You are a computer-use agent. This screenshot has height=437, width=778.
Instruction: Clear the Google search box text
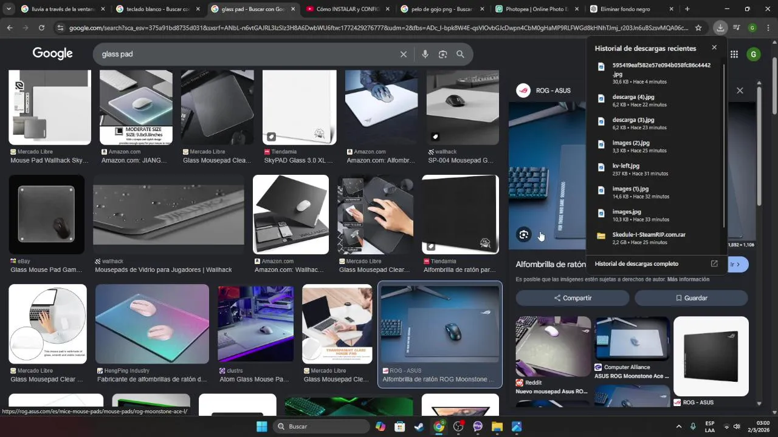[x=403, y=54]
